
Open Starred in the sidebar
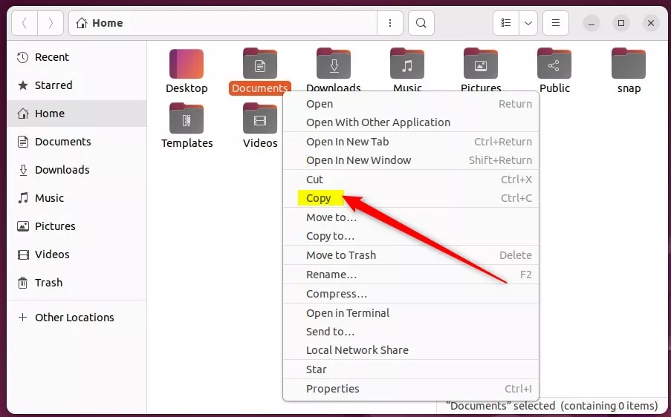click(x=54, y=85)
